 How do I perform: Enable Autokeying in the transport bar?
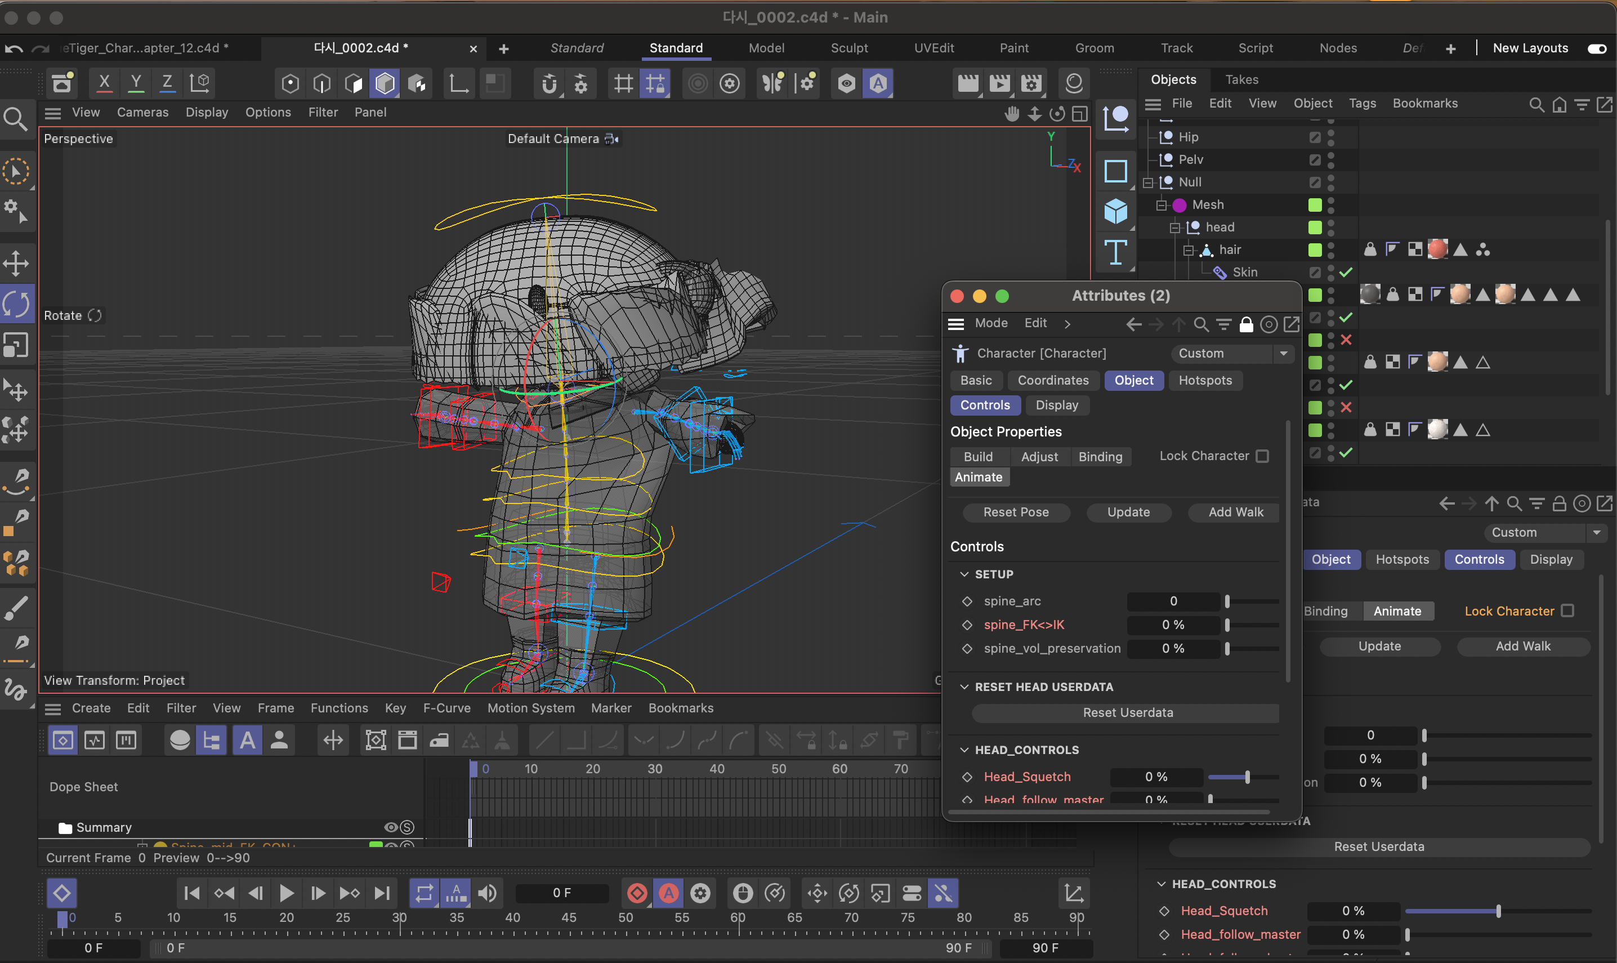pyautogui.click(x=669, y=894)
